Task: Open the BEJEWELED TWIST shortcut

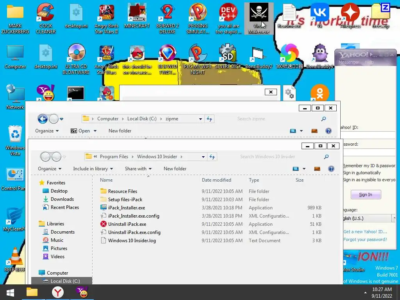Action: tap(167, 59)
